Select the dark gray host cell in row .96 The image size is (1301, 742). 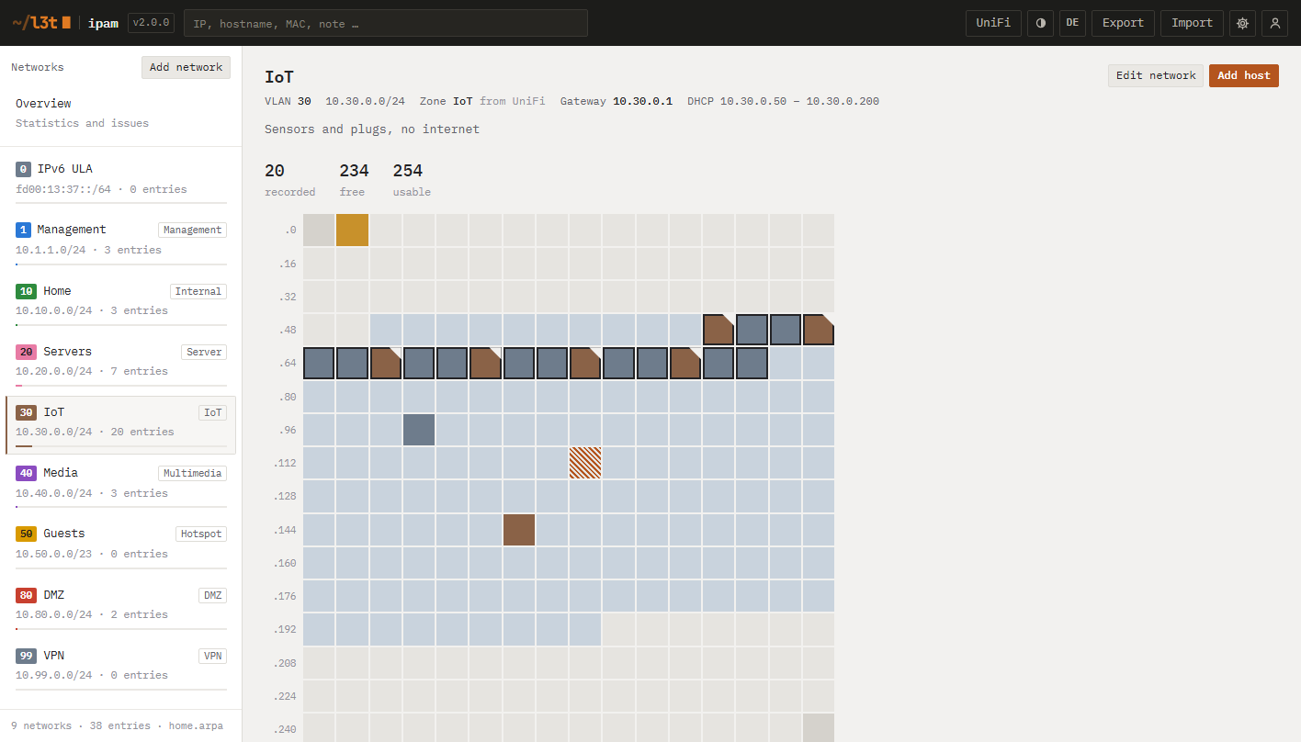point(419,430)
